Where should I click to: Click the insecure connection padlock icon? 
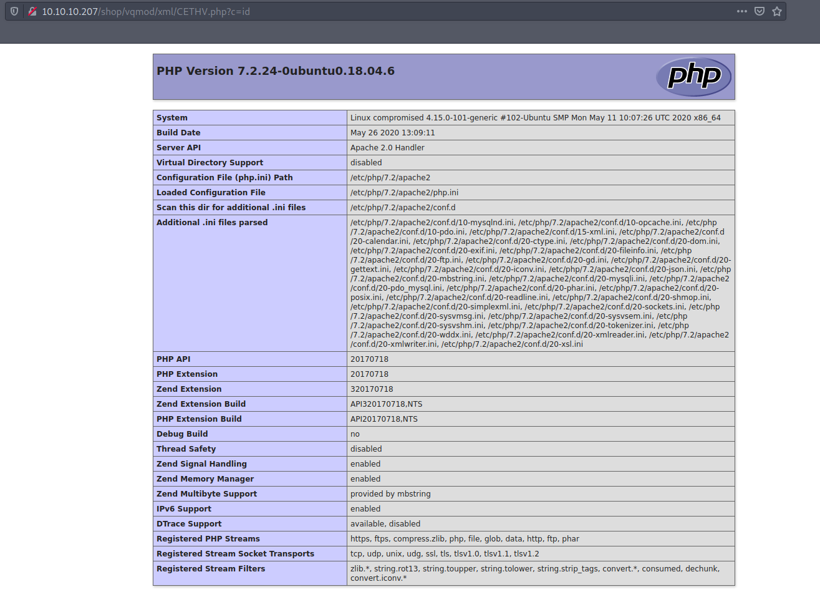tap(32, 11)
